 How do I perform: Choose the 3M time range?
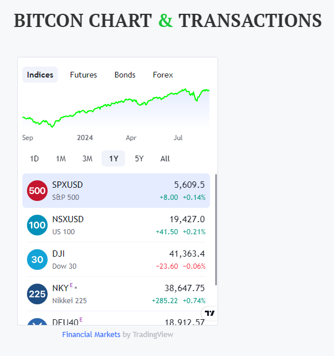[x=87, y=158]
